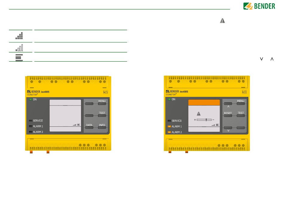Click the SERVICE LED on the right device

[169, 121]
